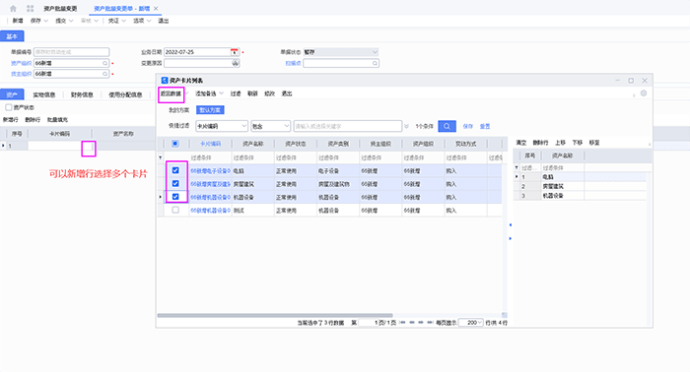Select the 默认方案 filter scheme

[x=210, y=110]
